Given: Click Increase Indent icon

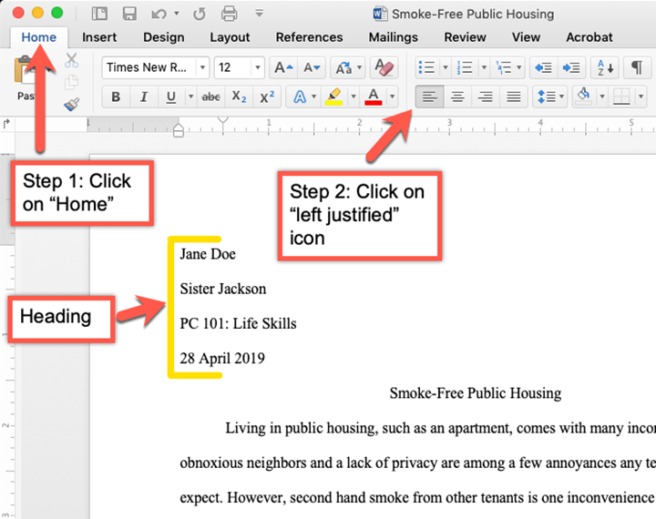Looking at the screenshot, I should coord(571,67).
